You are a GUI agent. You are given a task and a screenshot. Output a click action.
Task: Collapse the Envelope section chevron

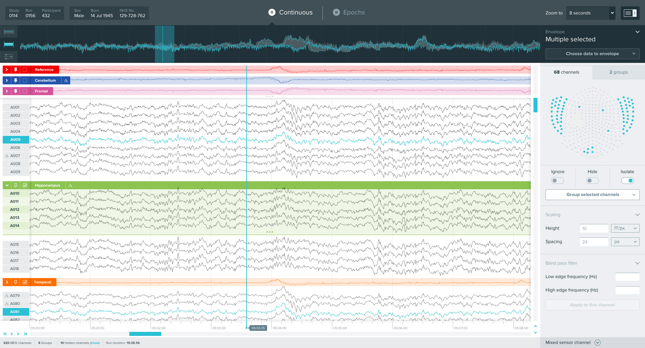pyautogui.click(x=637, y=32)
